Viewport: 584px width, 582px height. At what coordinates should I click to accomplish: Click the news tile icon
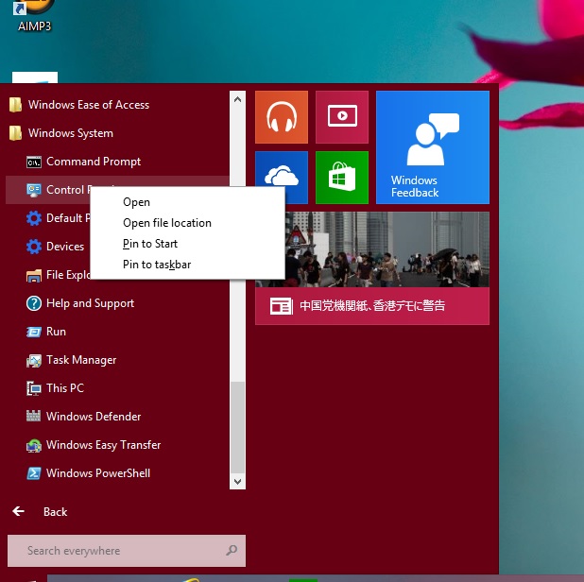click(282, 306)
